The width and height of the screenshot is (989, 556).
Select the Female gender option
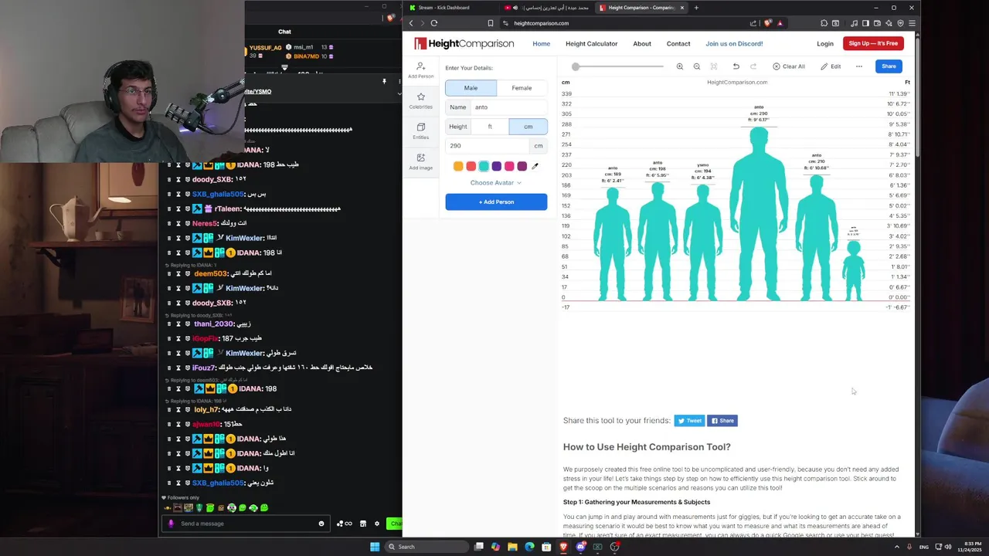tap(522, 88)
